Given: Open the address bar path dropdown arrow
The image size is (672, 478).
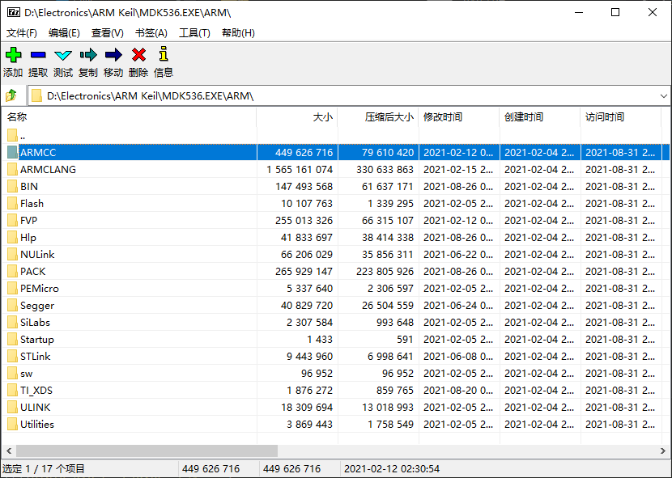Looking at the screenshot, I should coord(663,96).
